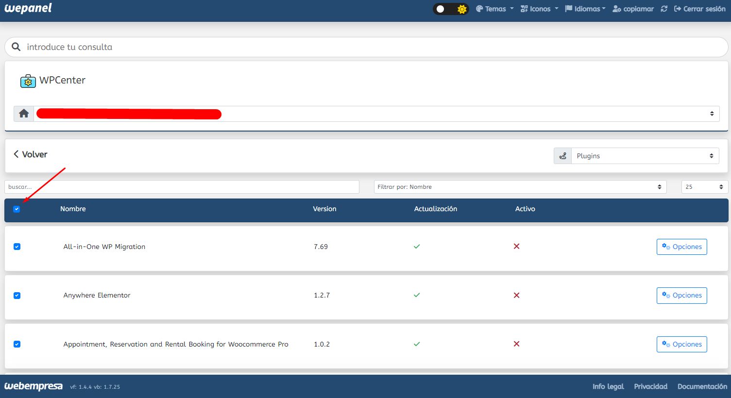Uncheck the Anywhere Elementor checkbox

pos(17,296)
